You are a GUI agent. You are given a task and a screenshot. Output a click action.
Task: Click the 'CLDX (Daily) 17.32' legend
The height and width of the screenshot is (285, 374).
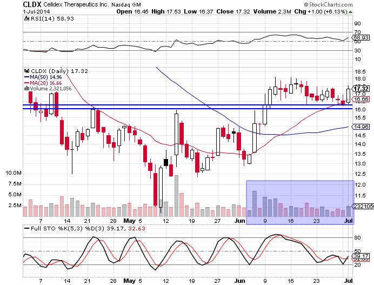(x=59, y=71)
